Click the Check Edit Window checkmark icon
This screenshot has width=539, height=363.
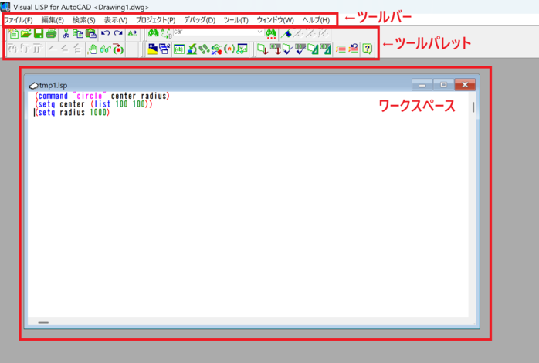pos(287,49)
